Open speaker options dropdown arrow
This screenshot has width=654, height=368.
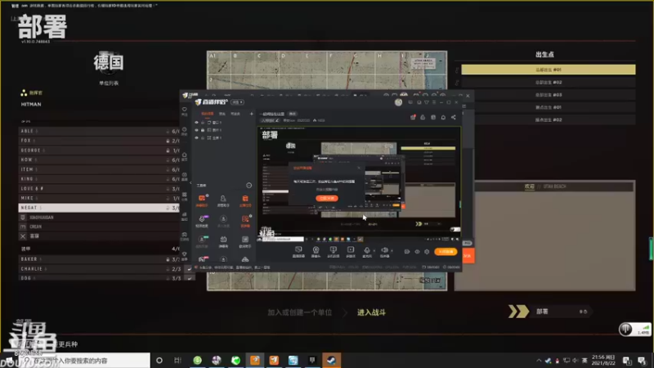click(392, 251)
